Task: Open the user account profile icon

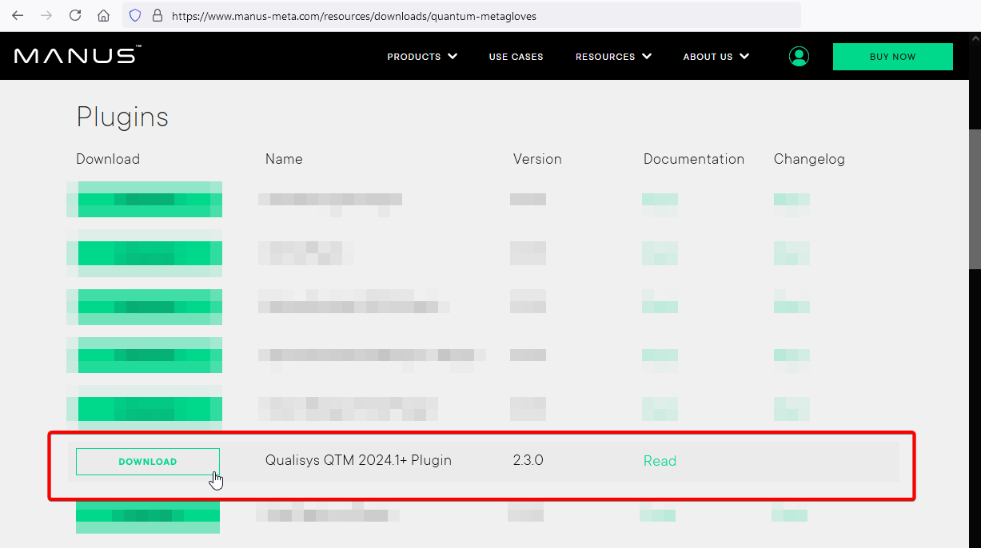Action: click(x=799, y=56)
